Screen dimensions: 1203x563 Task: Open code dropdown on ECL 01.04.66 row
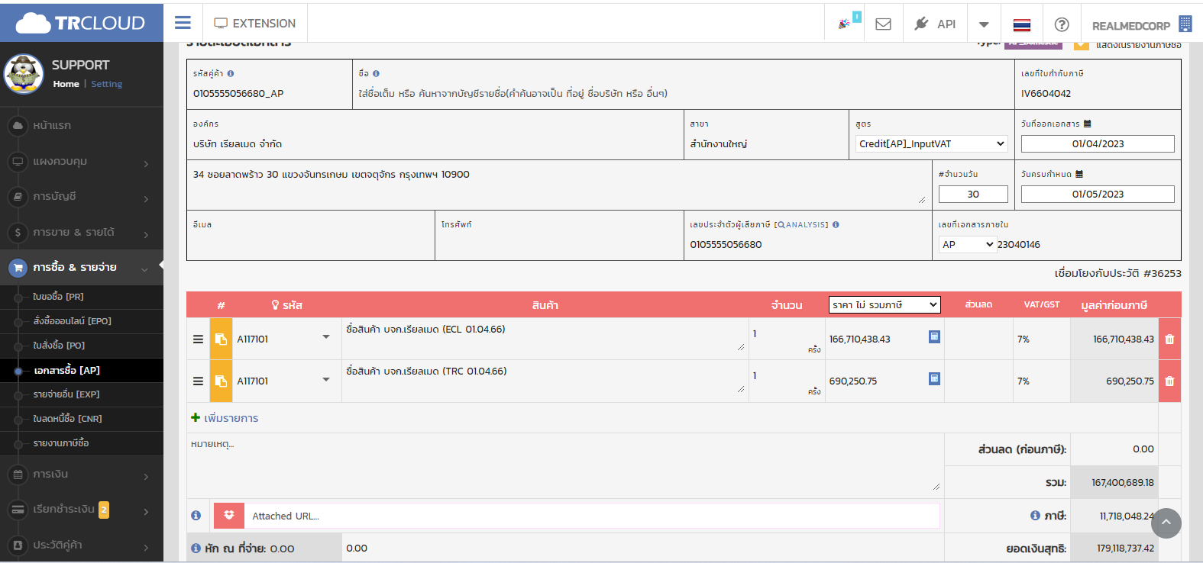tap(326, 337)
